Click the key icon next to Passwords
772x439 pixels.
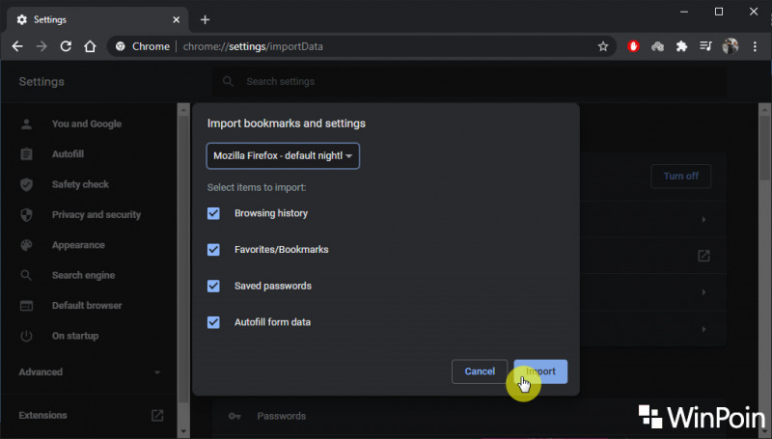pos(234,417)
